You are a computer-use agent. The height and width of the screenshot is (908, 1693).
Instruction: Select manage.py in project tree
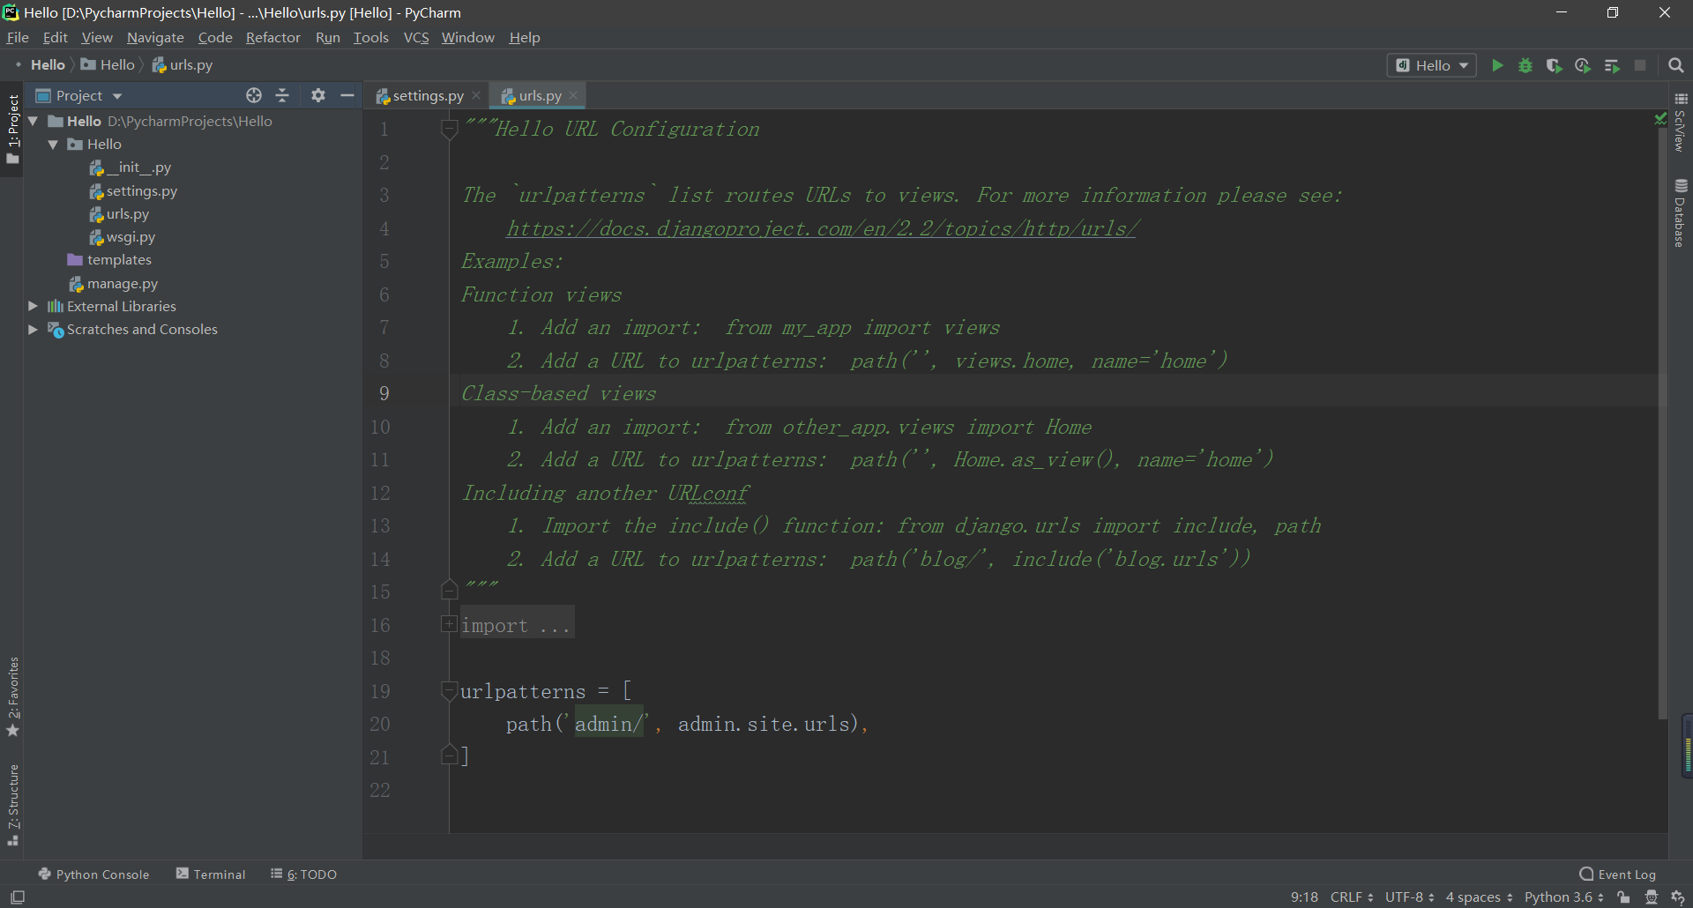pos(114,283)
